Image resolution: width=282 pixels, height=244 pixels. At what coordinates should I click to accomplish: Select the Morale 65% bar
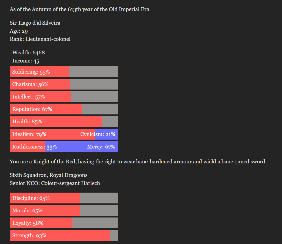click(64, 211)
